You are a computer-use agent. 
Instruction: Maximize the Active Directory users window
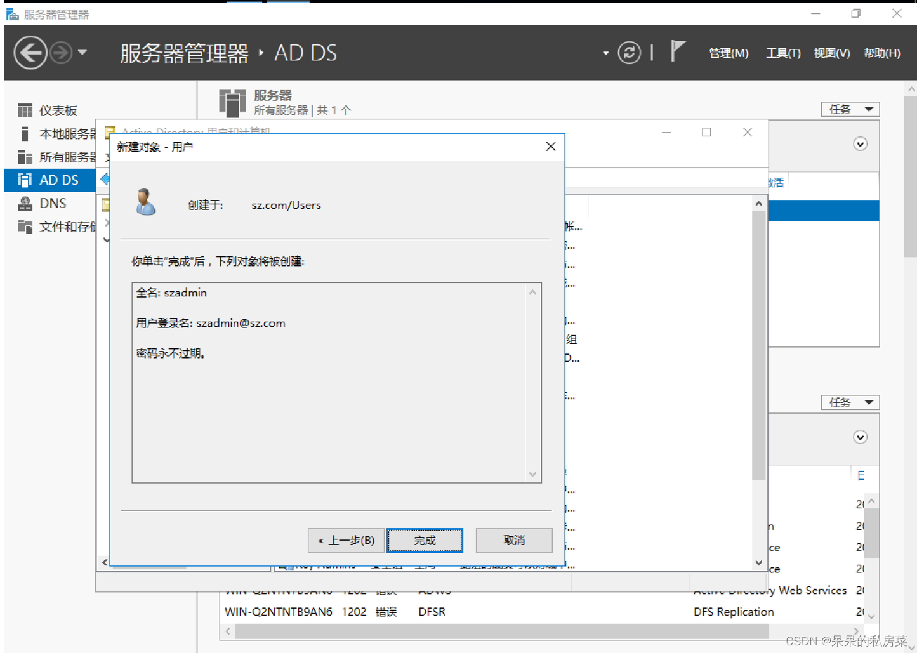pyautogui.click(x=706, y=132)
